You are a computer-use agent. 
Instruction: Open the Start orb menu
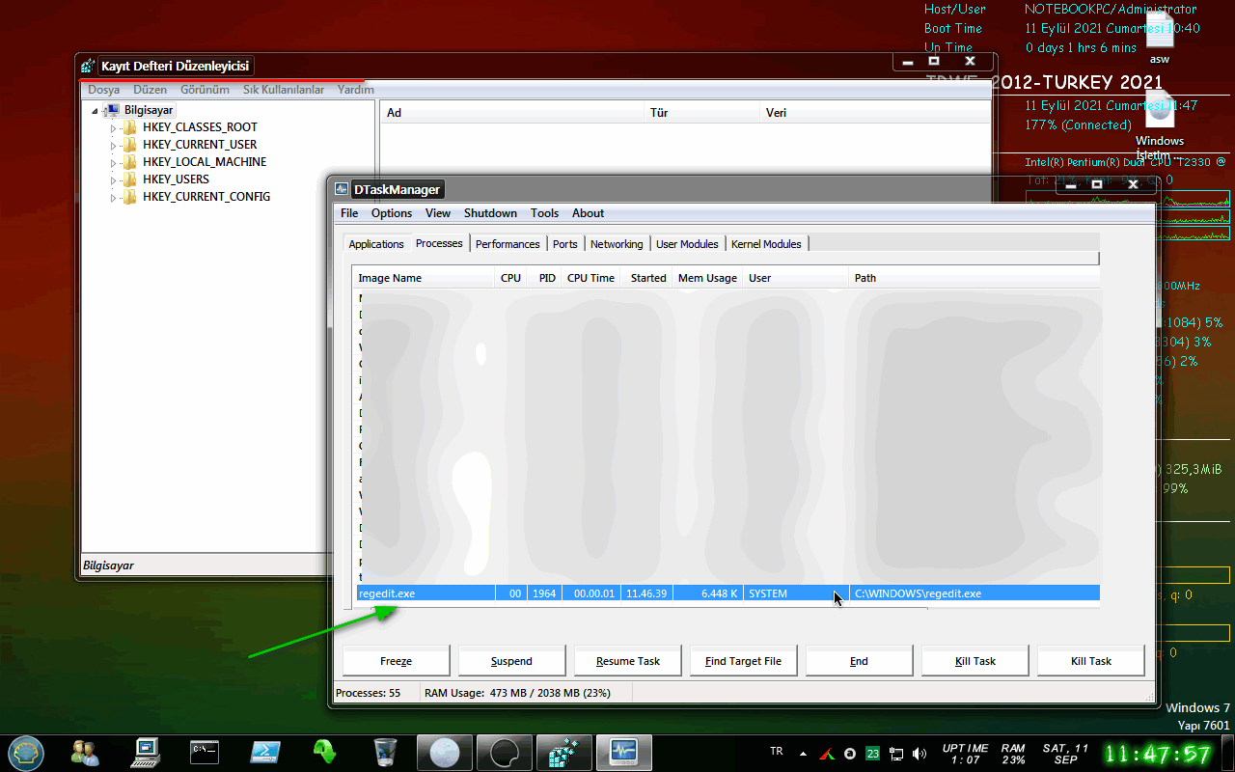[26, 751]
